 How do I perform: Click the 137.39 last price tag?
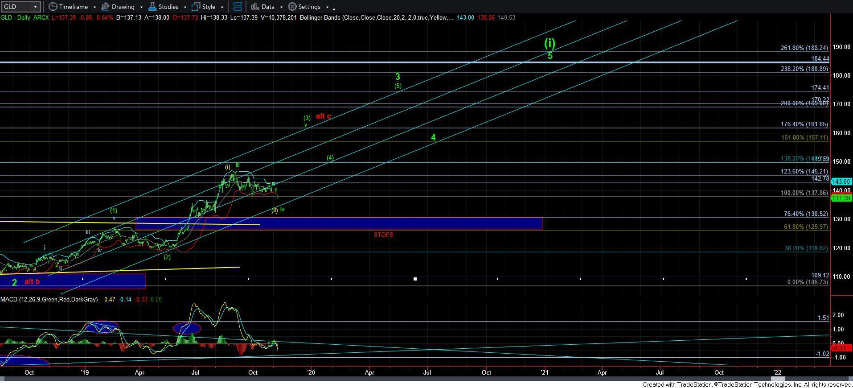click(841, 198)
